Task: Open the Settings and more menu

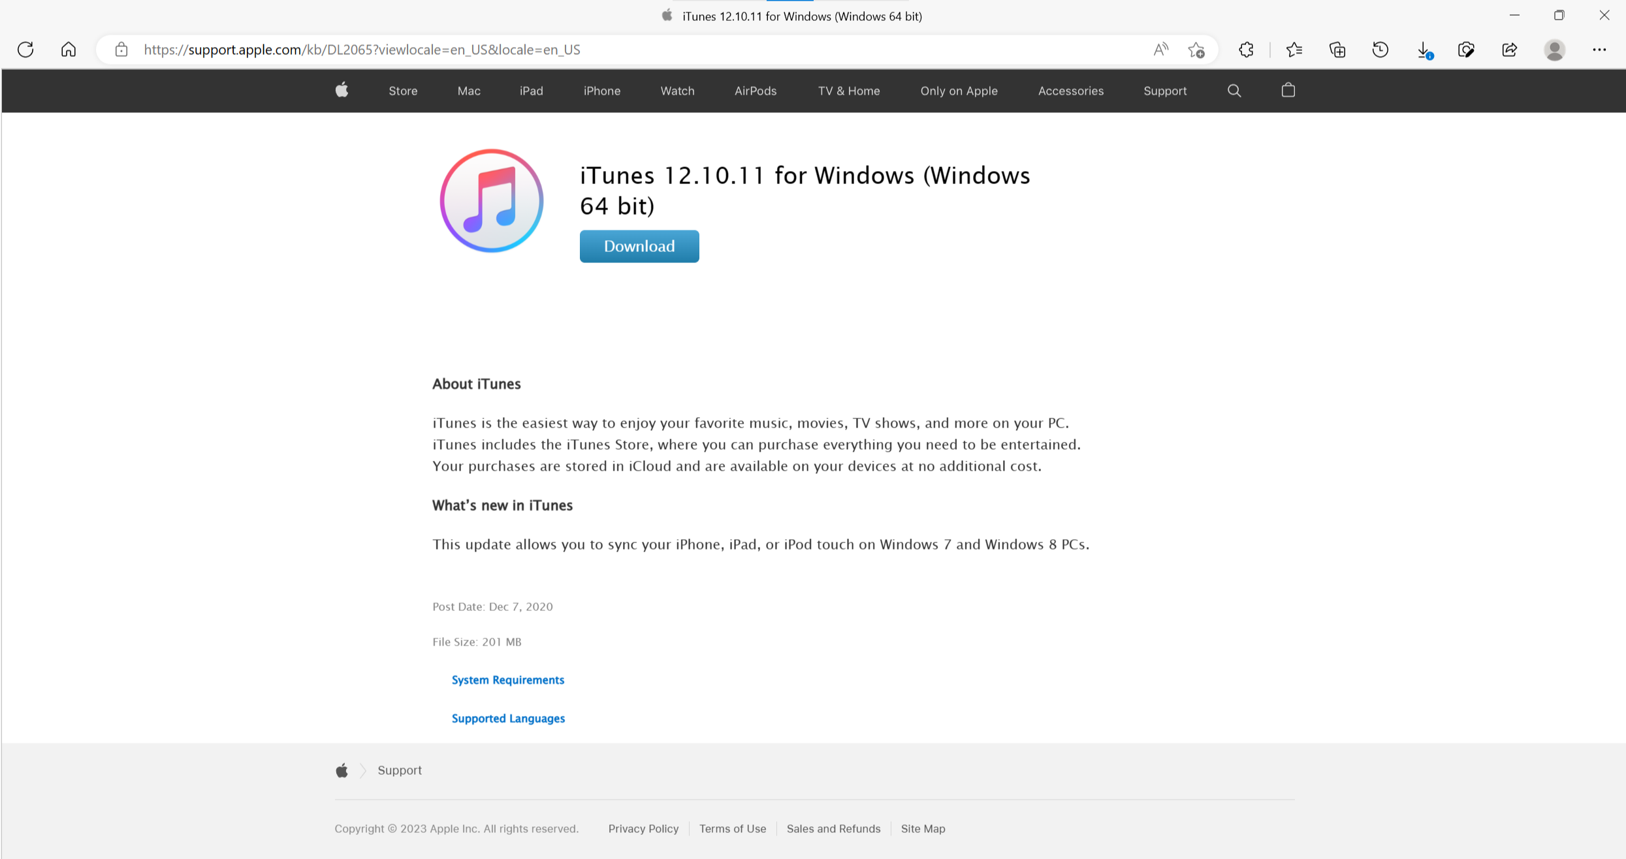Action: coord(1599,50)
